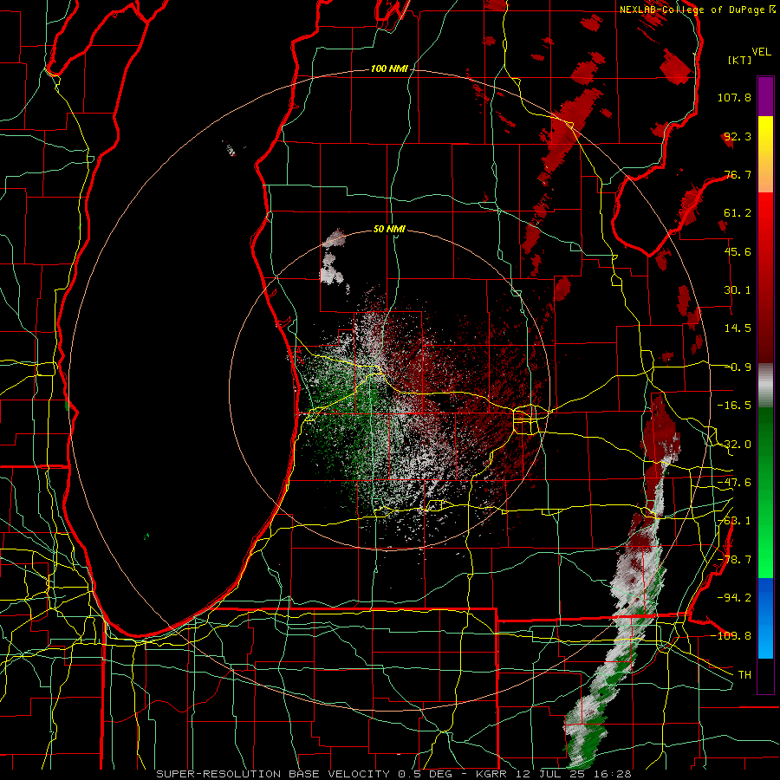Screen dimensions: 780x780
Task: Click the TH label on the scale
Action: click(x=744, y=675)
